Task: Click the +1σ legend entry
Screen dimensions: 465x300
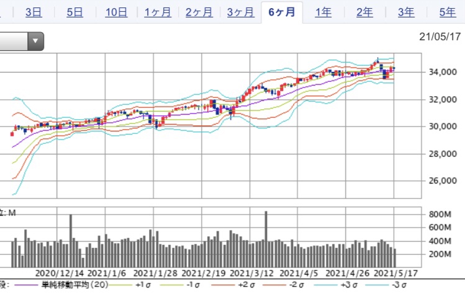Action: (143, 285)
